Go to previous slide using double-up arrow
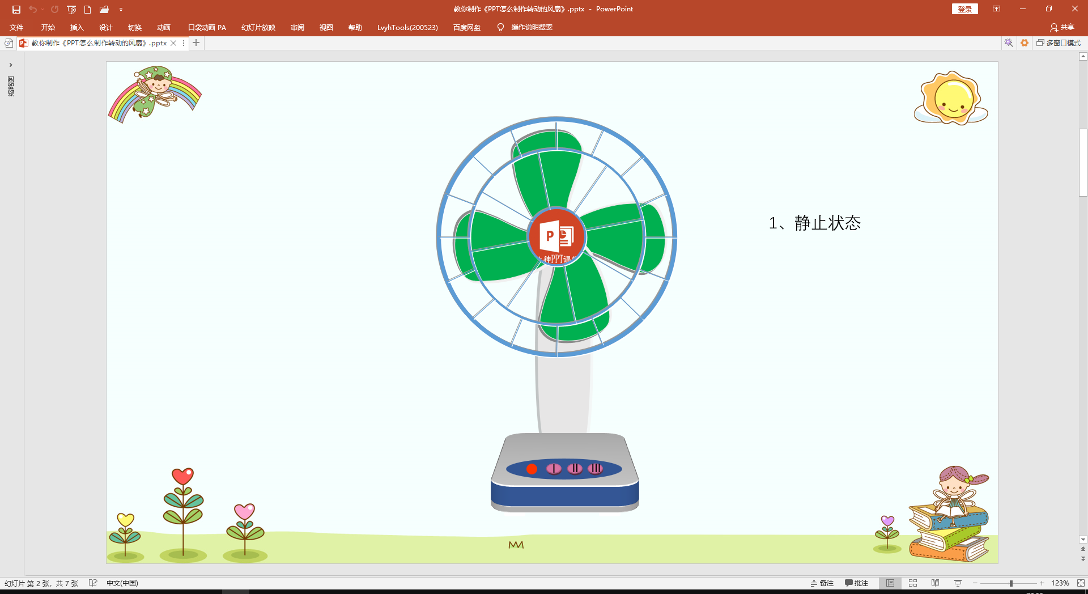 (x=1083, y=549)
